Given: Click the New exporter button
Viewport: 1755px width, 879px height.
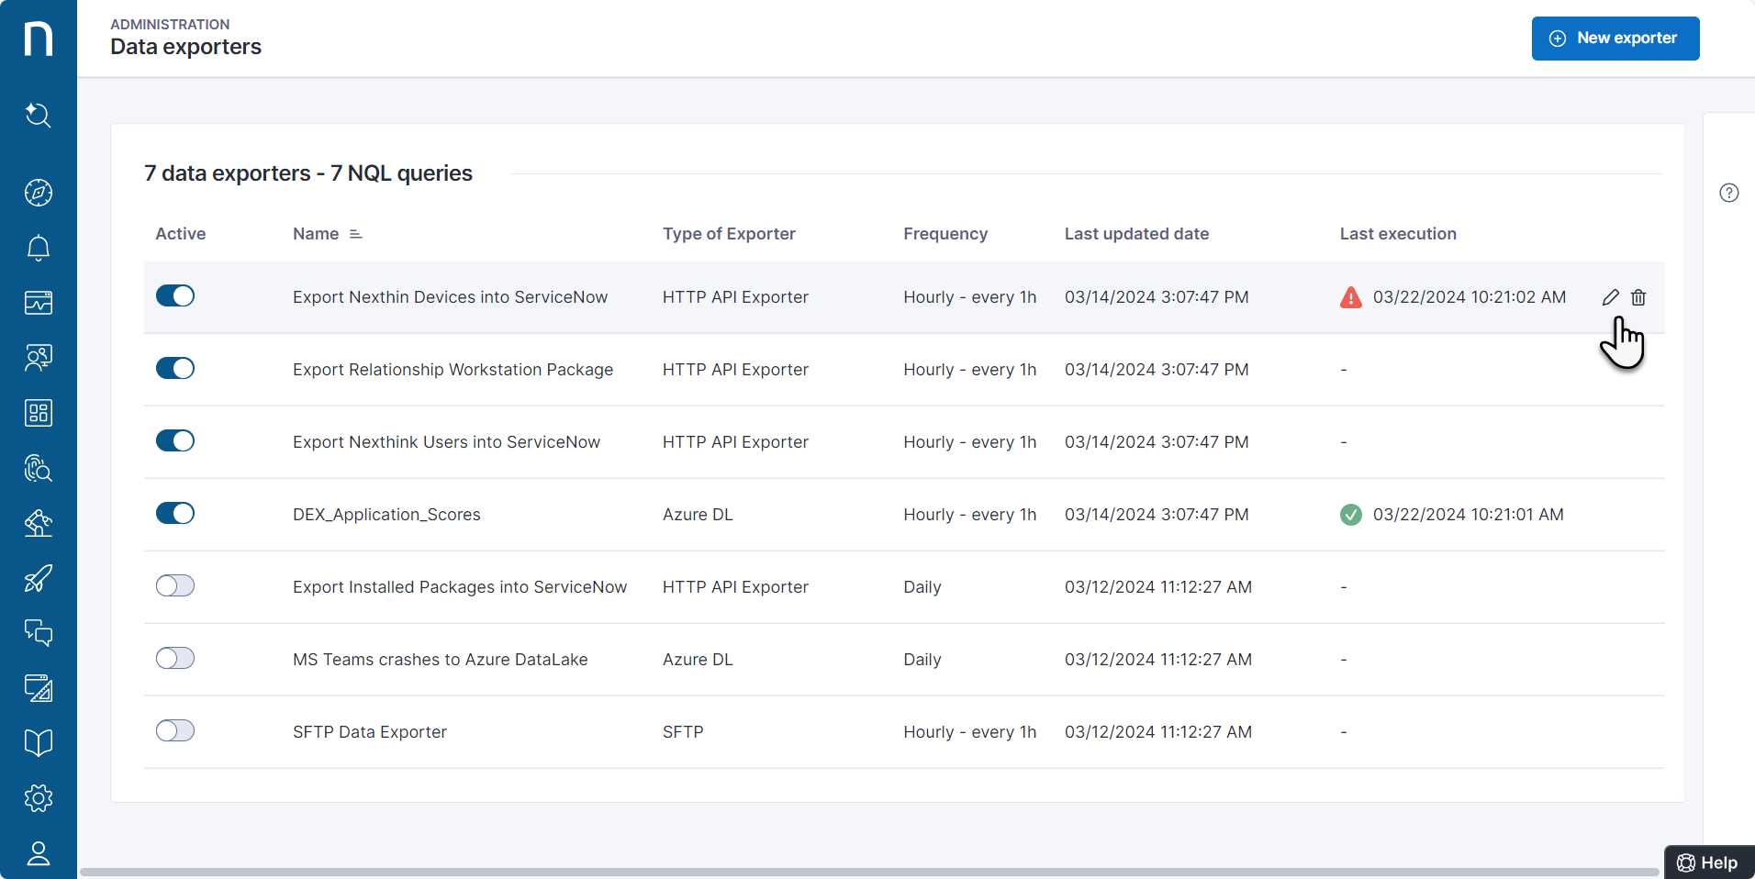Looking at the screenshot, I should tap(1615, 39).
